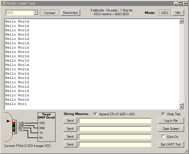Click Send for the second string macro

tap(70, 129)
